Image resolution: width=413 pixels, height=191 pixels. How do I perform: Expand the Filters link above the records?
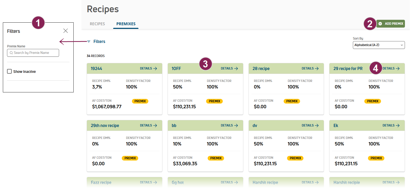[x=99, y=42]
